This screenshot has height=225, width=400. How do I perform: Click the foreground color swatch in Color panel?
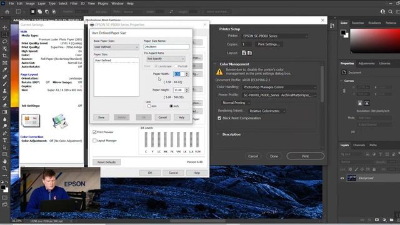coord(343,32)
